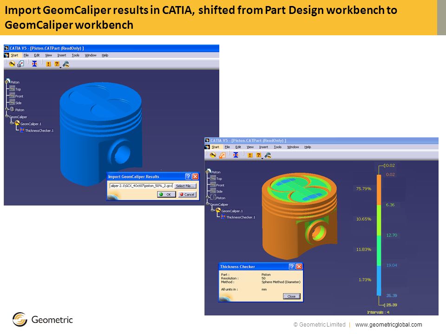Open Start menu in left CATIA window

coord(14,55)
